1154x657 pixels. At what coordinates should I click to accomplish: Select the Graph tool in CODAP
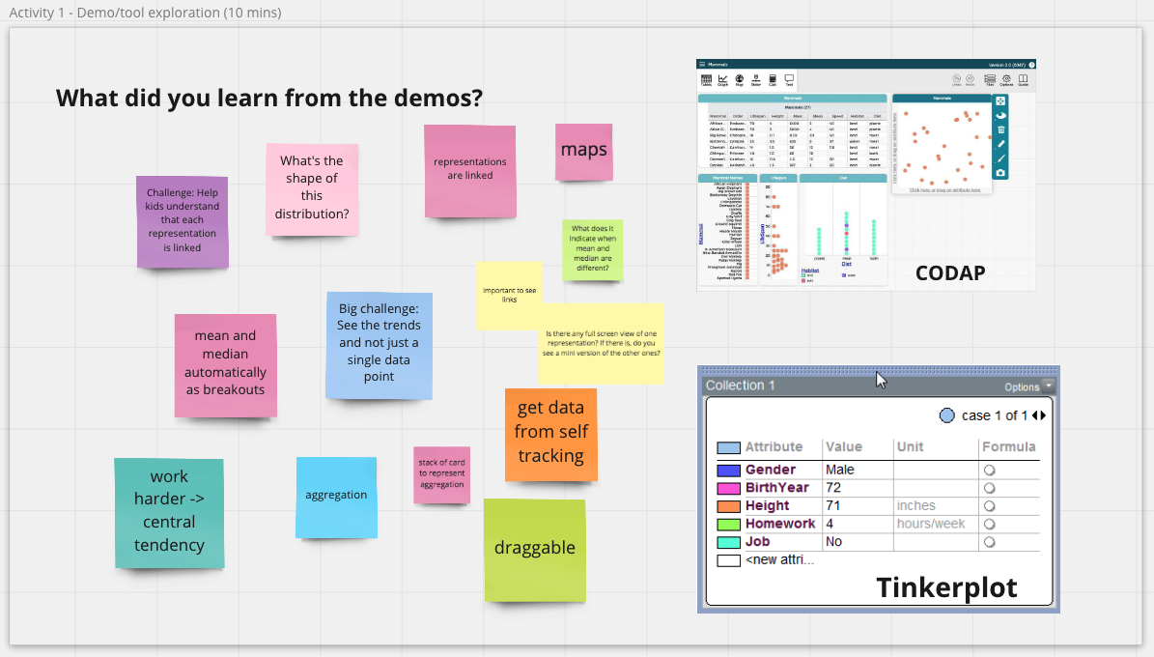[722, 81]
